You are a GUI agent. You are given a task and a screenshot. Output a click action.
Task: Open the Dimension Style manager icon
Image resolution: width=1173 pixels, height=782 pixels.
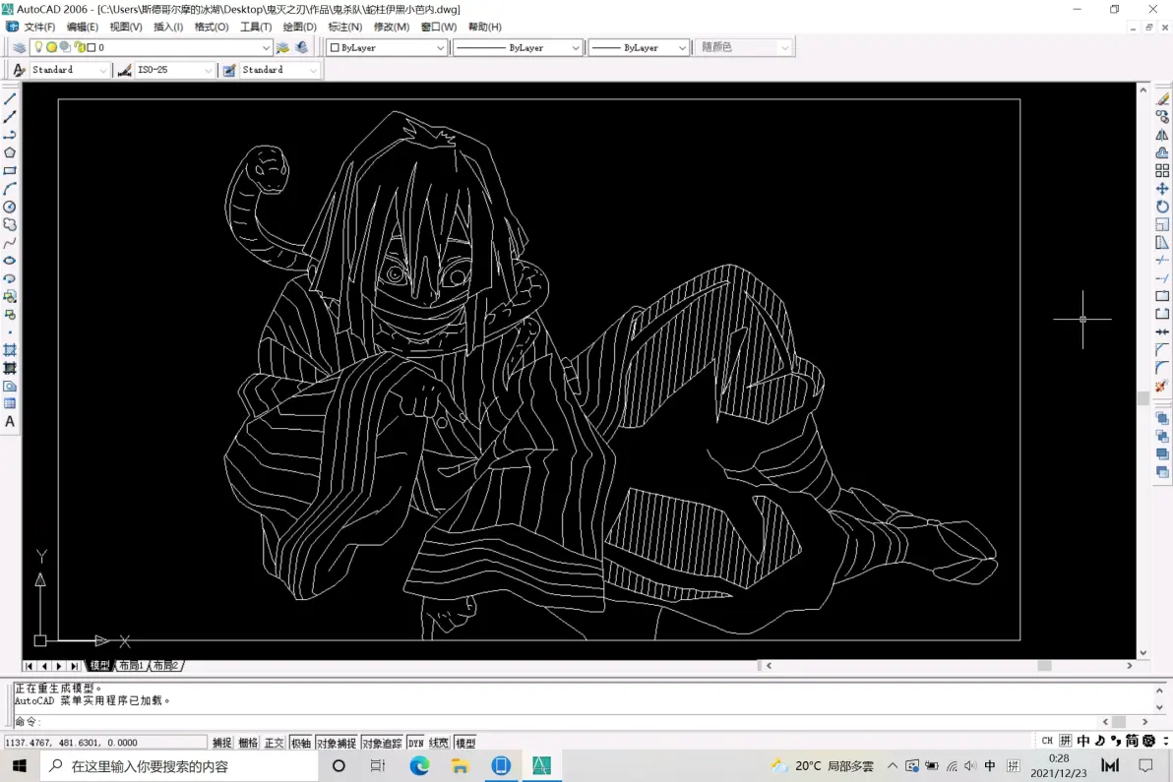[124, 70]
